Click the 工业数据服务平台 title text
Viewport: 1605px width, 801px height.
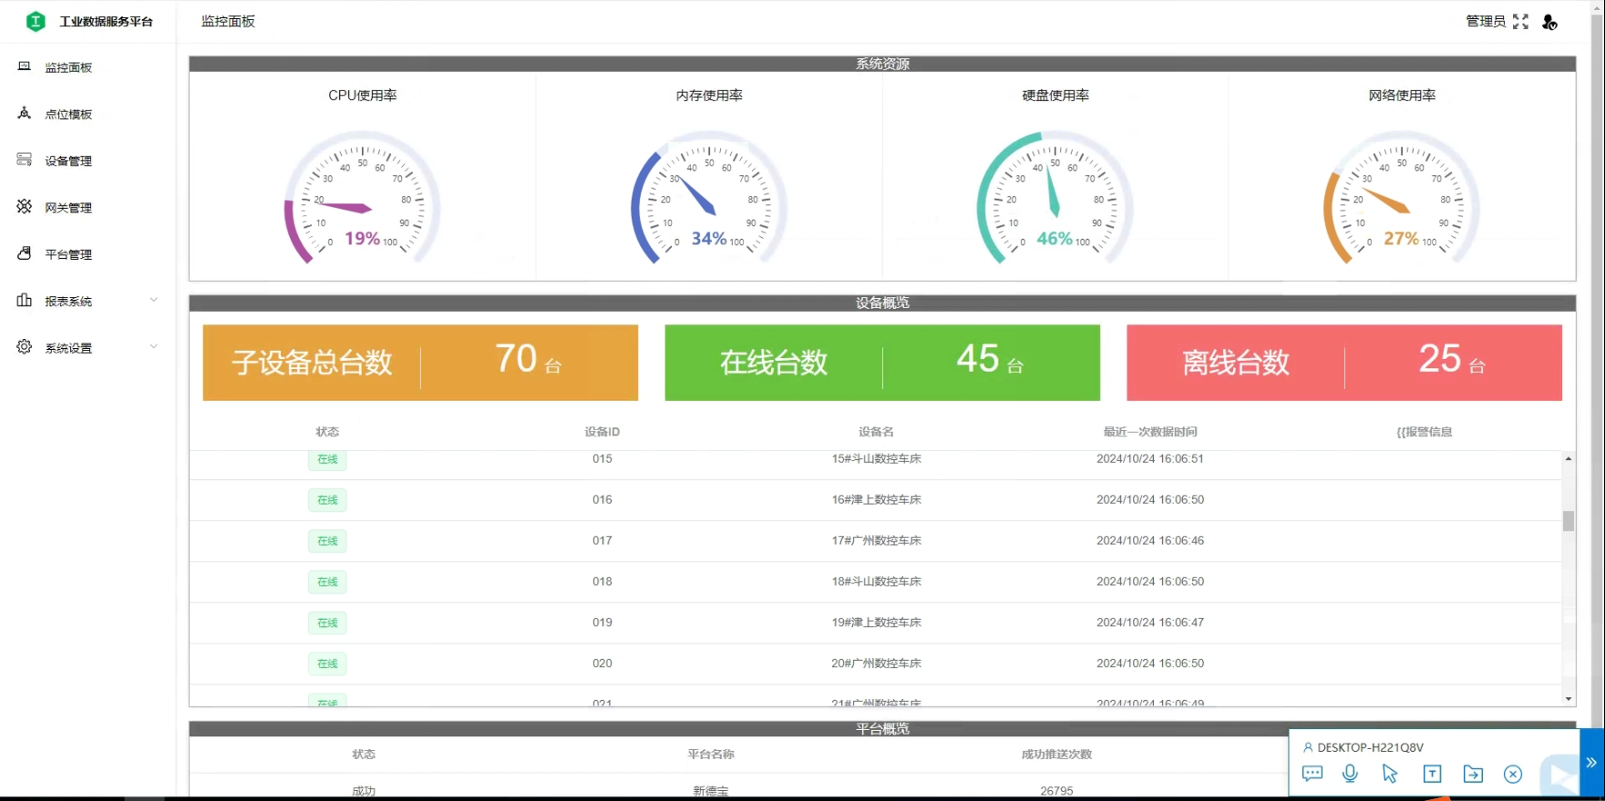pos(107,21)
